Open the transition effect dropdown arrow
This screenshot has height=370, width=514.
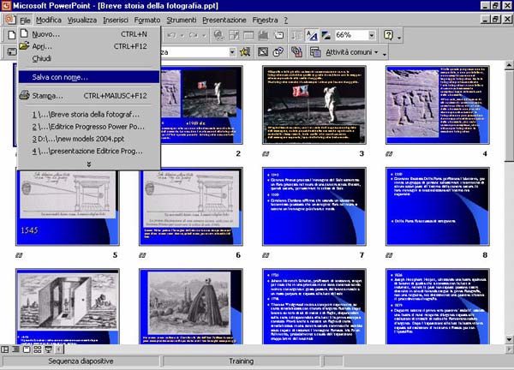click(x=232, y=52)
